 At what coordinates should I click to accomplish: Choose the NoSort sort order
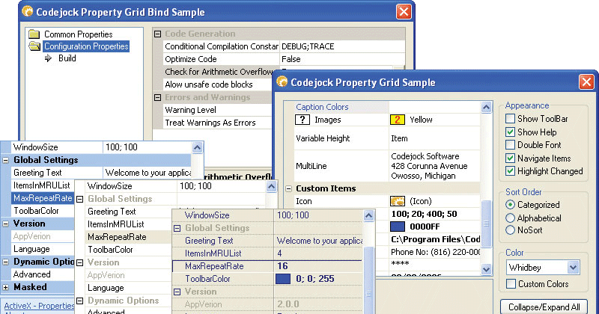510,230
